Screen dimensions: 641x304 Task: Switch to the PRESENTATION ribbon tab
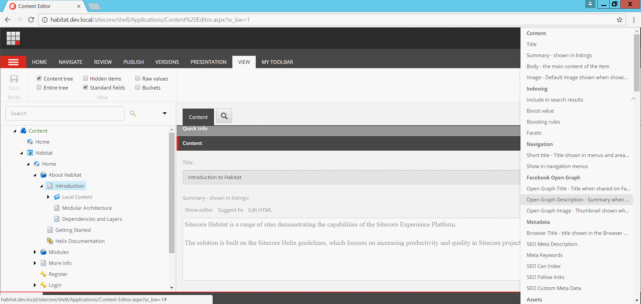tap(208, 62)
